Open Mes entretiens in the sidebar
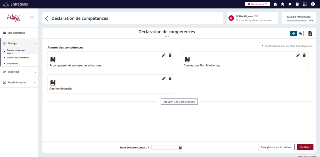Image resolution: width=320 pixels, height=157 pixels. click(16, 33)
